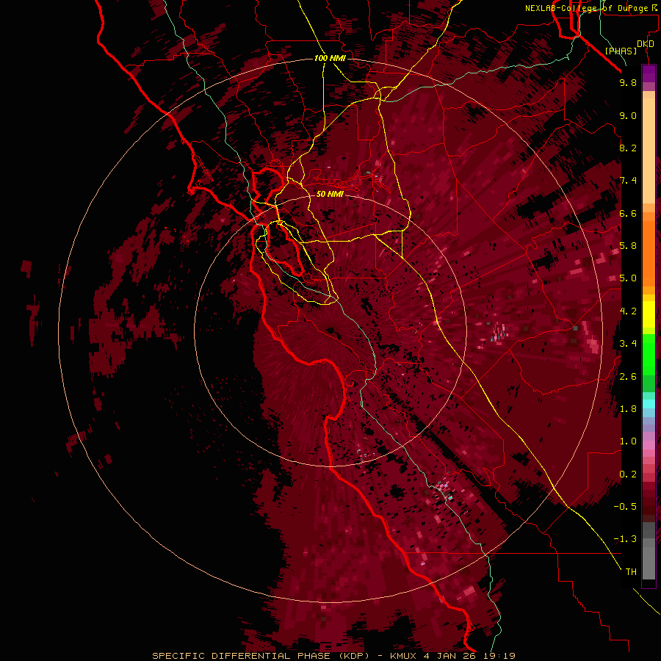Image resolution: width=661 pixels, height=661 pixels.
Task: Click the 5.0 value on the color scale
Action: pos(628,278)
